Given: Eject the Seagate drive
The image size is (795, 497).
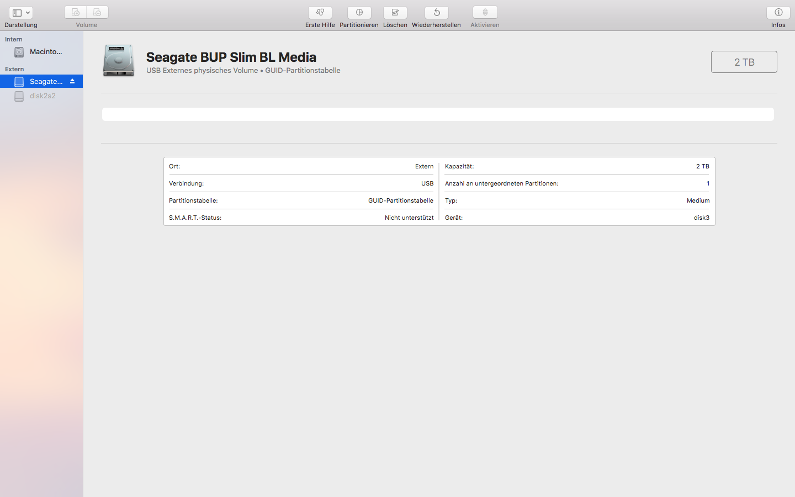Looking at the screenshot, I should point(72,81).
